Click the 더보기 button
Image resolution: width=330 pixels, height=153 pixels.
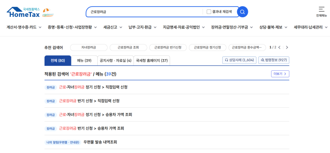[280, 74]
